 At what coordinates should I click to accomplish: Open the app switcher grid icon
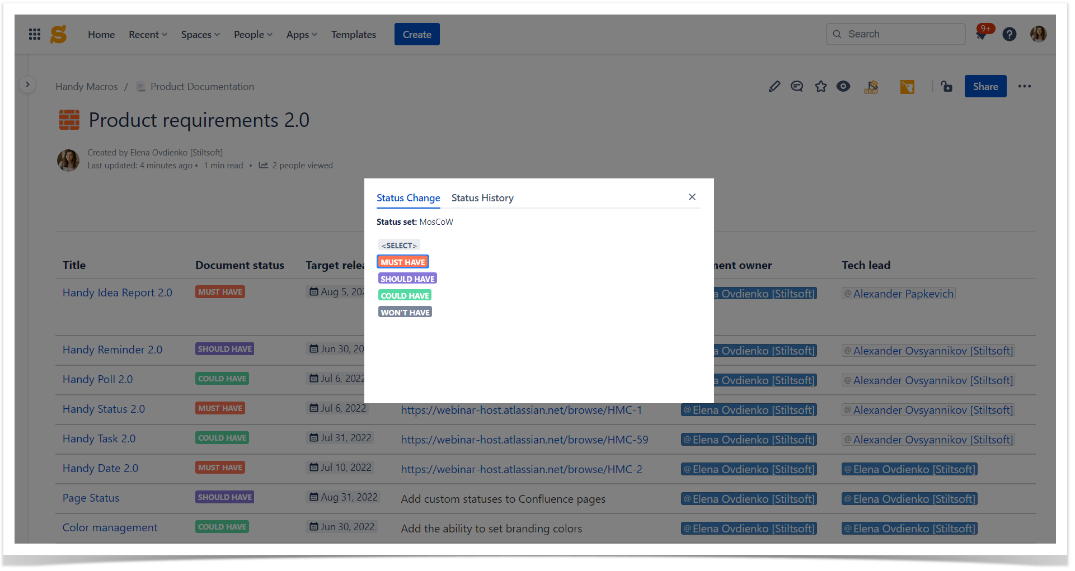(x=35, y=34)
